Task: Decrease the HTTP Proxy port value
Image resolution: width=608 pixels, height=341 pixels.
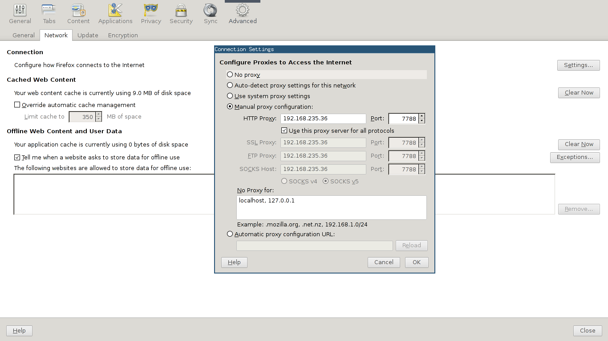Action: point(422,121)
